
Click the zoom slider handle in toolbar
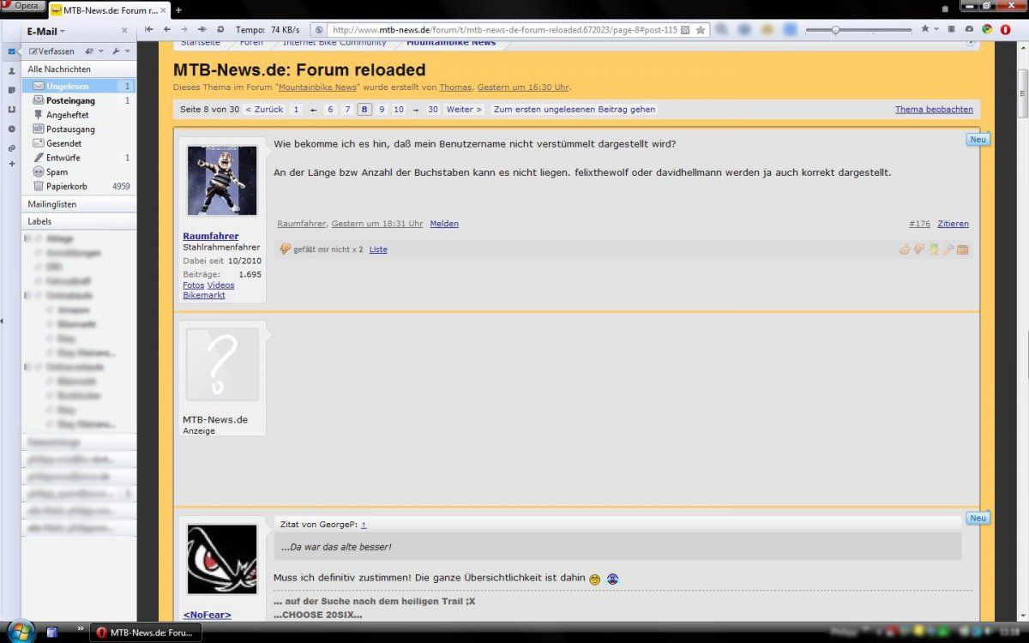pos(835,30)
